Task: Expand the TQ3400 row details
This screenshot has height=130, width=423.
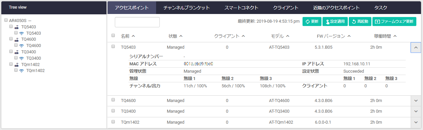Action: [x=416, y=111]
